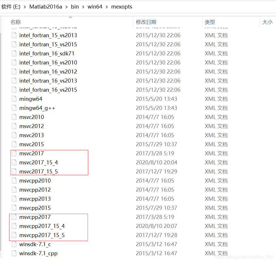Image resolution: width=276 pixels, height=262 pixels.
Task: Click the file icon for winsdk-7.1_cpp
Action: tap(14, 253)
